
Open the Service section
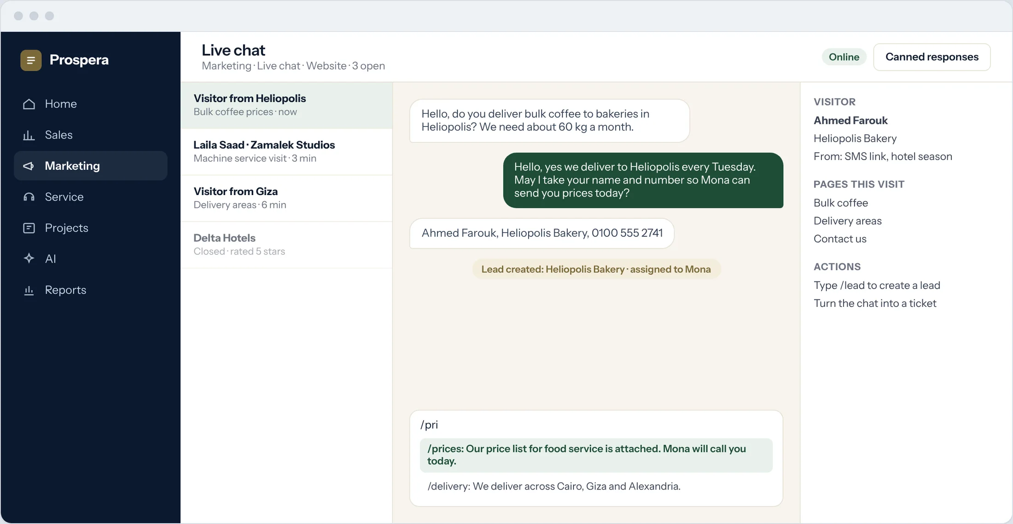91,197
